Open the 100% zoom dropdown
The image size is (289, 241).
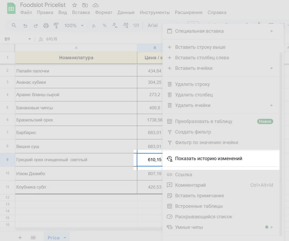[74, 25]
